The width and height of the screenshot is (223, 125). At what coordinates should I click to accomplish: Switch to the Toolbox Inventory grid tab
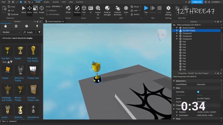tap(16, 26)
